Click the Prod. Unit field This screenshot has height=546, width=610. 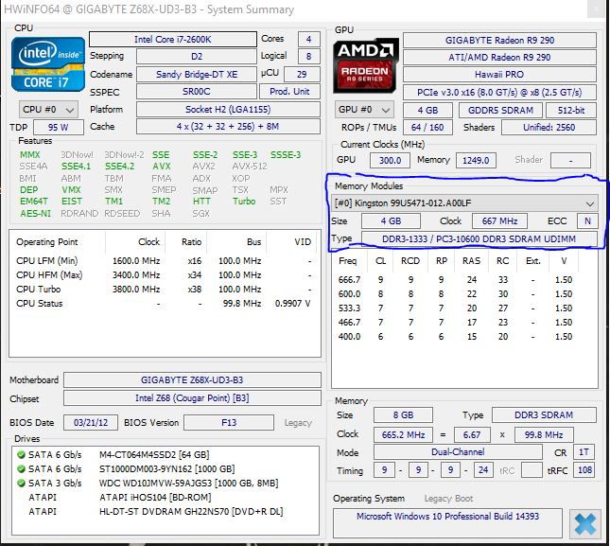point(289,92)
